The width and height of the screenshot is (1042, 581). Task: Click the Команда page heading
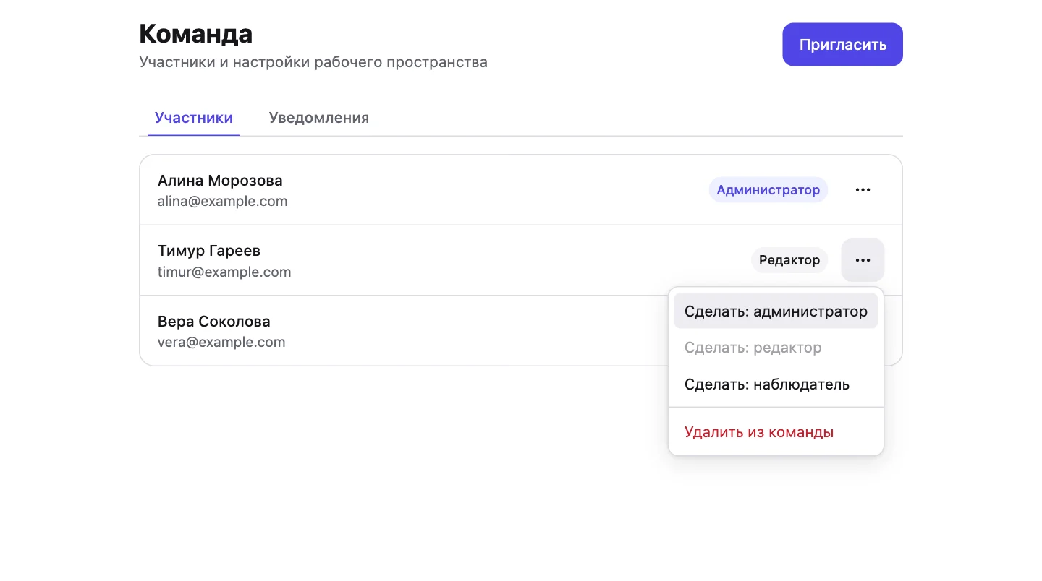pos(196,34)
